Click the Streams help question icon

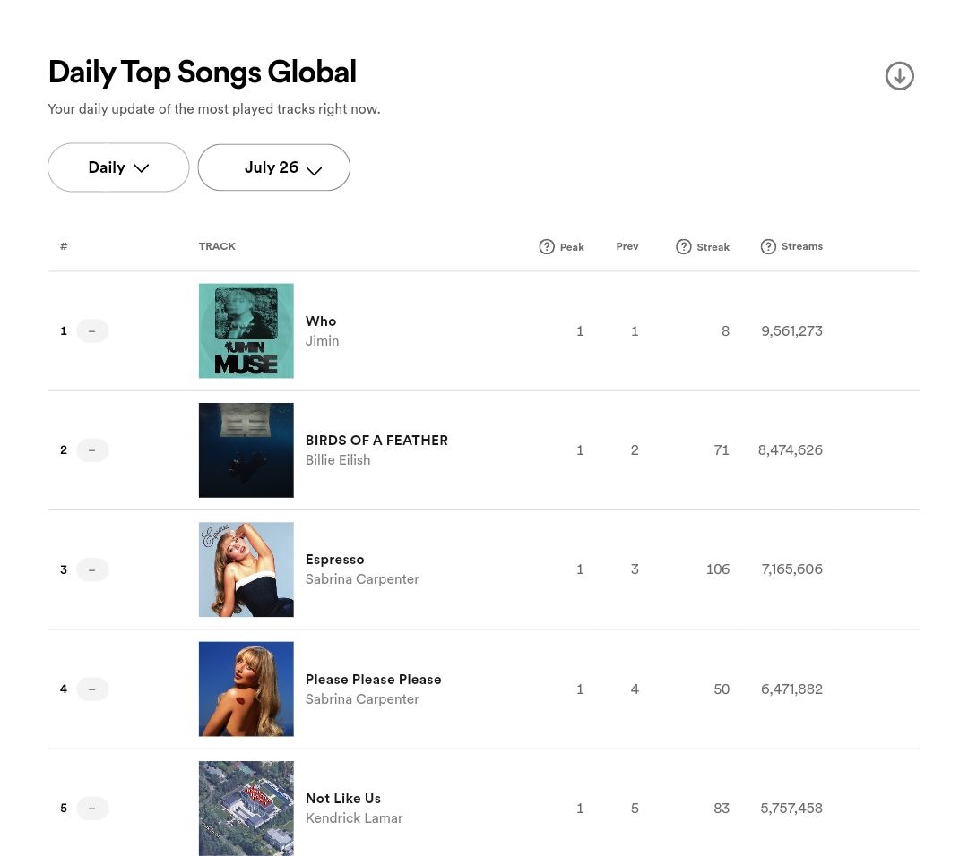[x=768, y=247]
